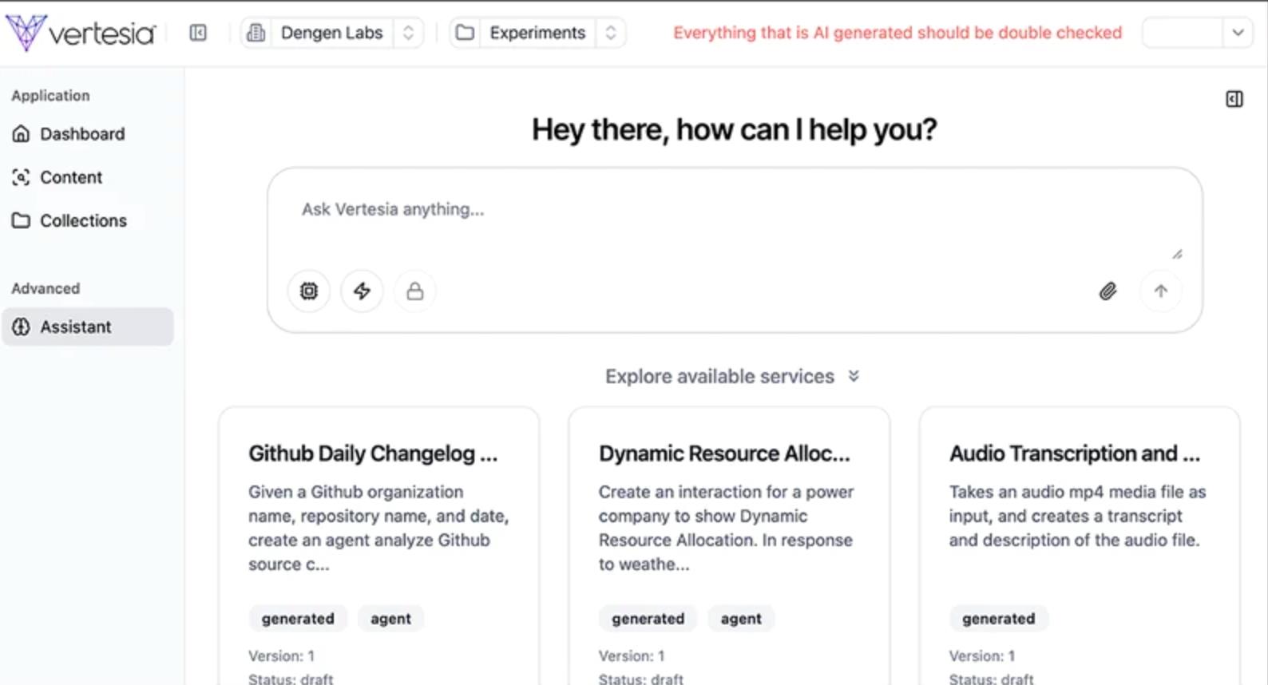1268x685 pixels.
Task: Click the paperclip attach icon
Action: tap(1108, 291)
